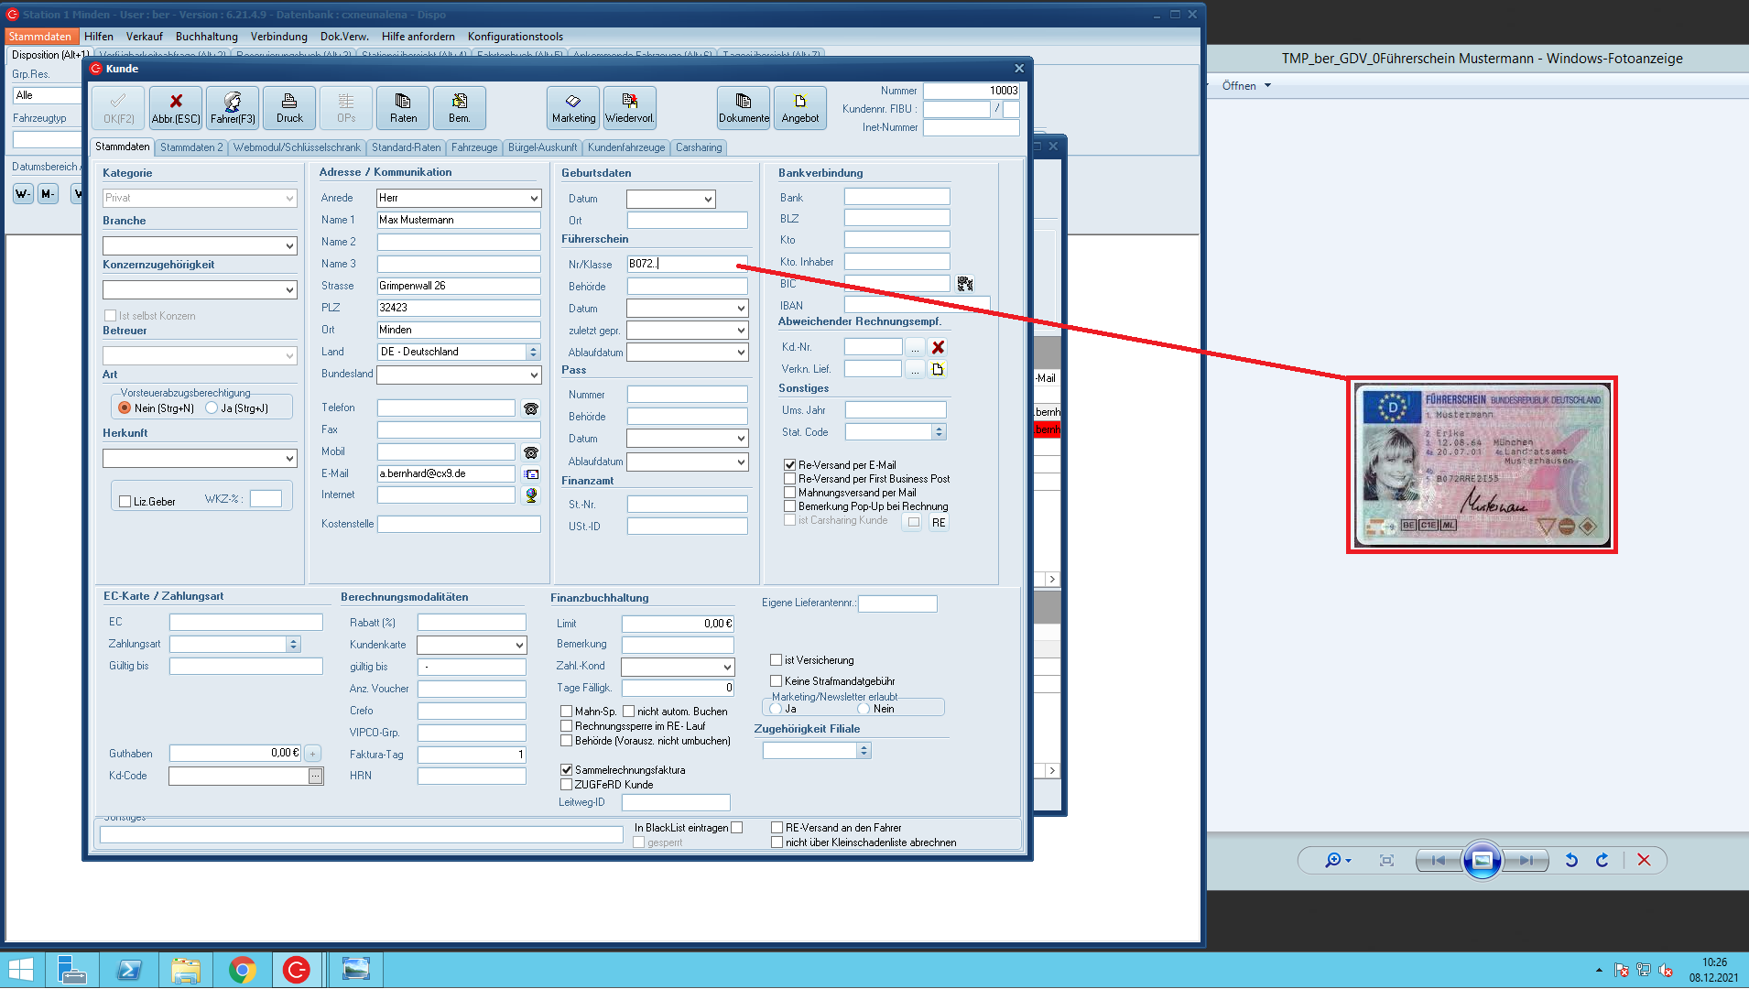Uncheck Re-Versand per E-Mail
Viewport: 1749px width, 989px height.
pos(789,465)
